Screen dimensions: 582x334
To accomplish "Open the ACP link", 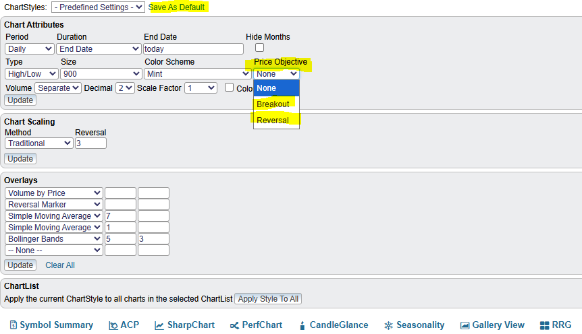I will [x=130, y=325].
